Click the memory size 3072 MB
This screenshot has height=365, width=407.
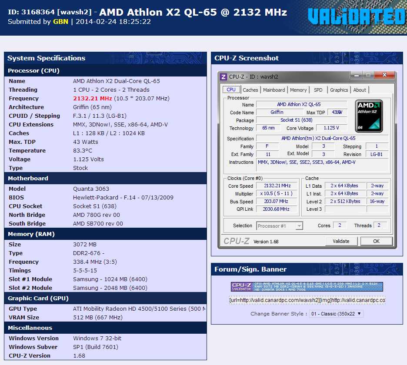tap(85, 245)
